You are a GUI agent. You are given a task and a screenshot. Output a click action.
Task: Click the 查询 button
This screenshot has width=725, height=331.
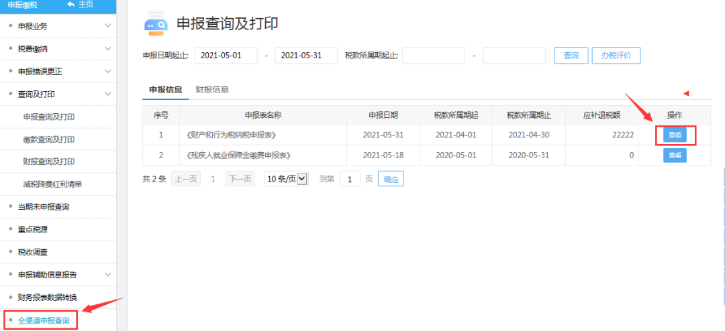(571, 56)
